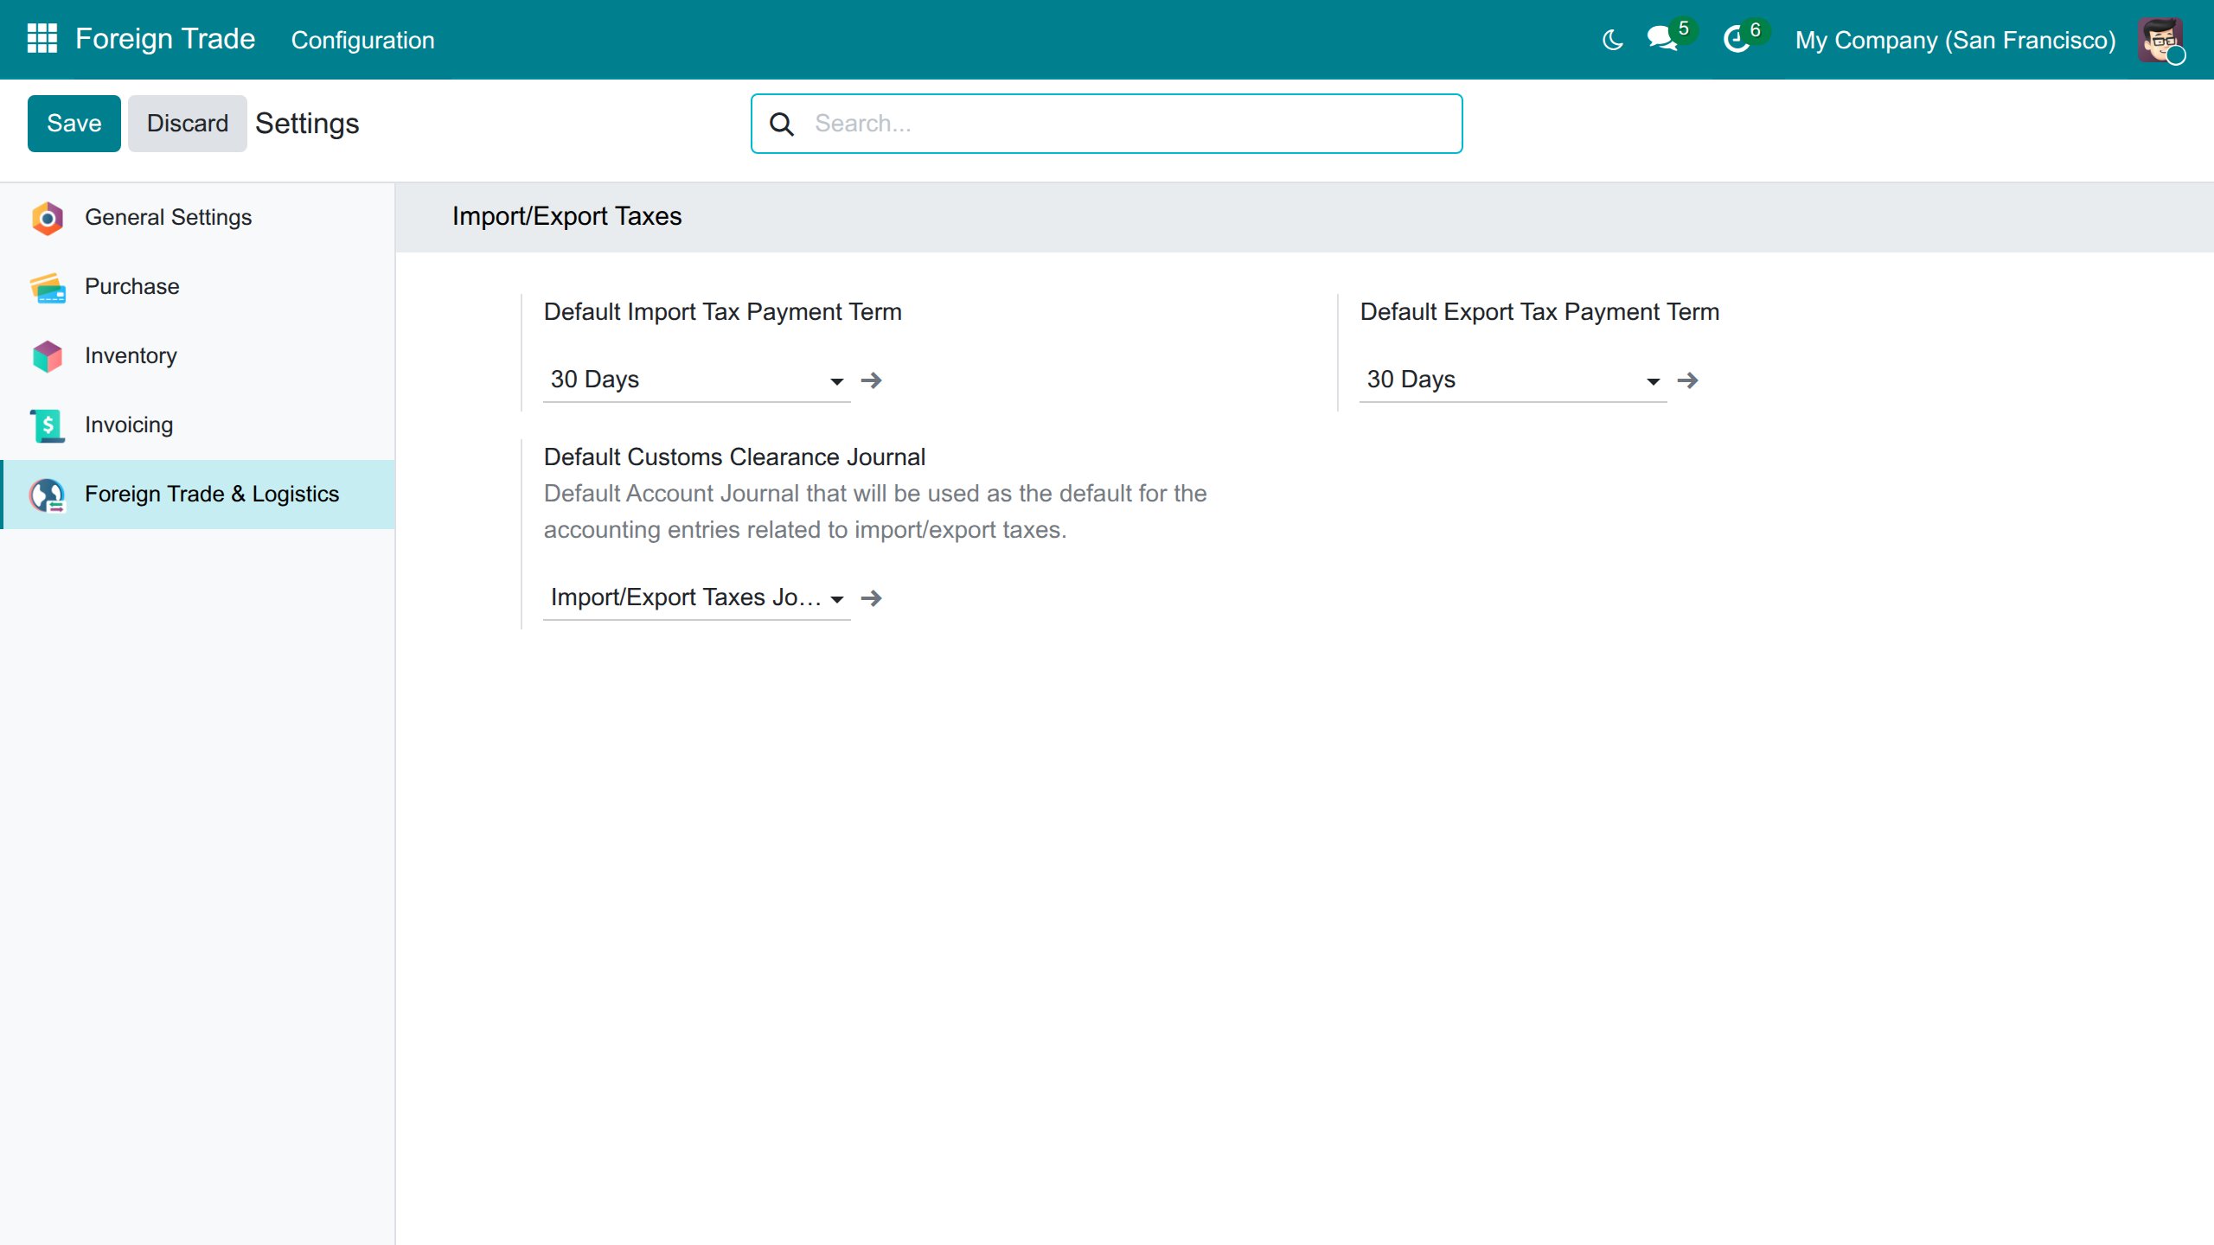Open the Configuration menu
The height and width of the screenshot is (1245, 2214).
click(x=362, y=40)
